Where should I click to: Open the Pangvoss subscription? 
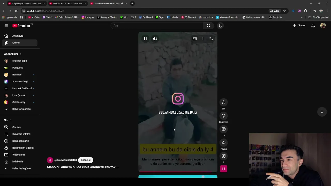pyautogui.click(x=20, y=68)
